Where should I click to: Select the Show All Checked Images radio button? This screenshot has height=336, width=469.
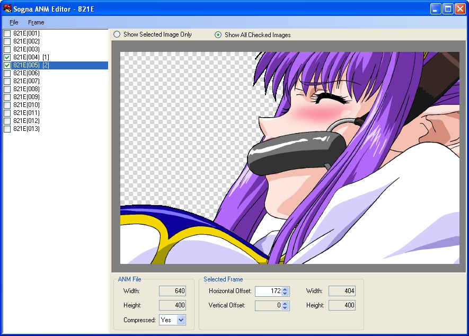point(218,34)
